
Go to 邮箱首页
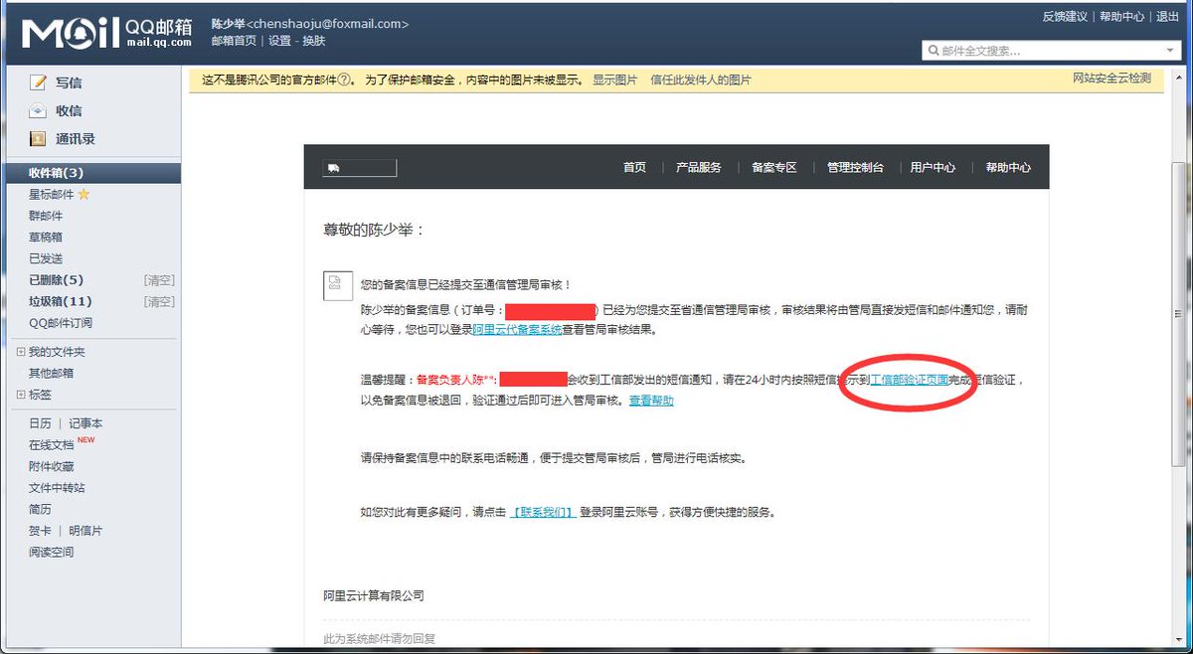click(x=234, y=41)
